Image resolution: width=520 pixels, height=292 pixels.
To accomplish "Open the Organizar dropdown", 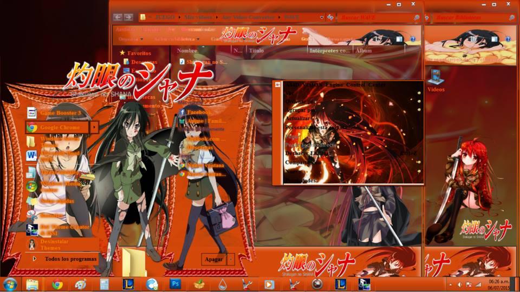I will 131,39.
